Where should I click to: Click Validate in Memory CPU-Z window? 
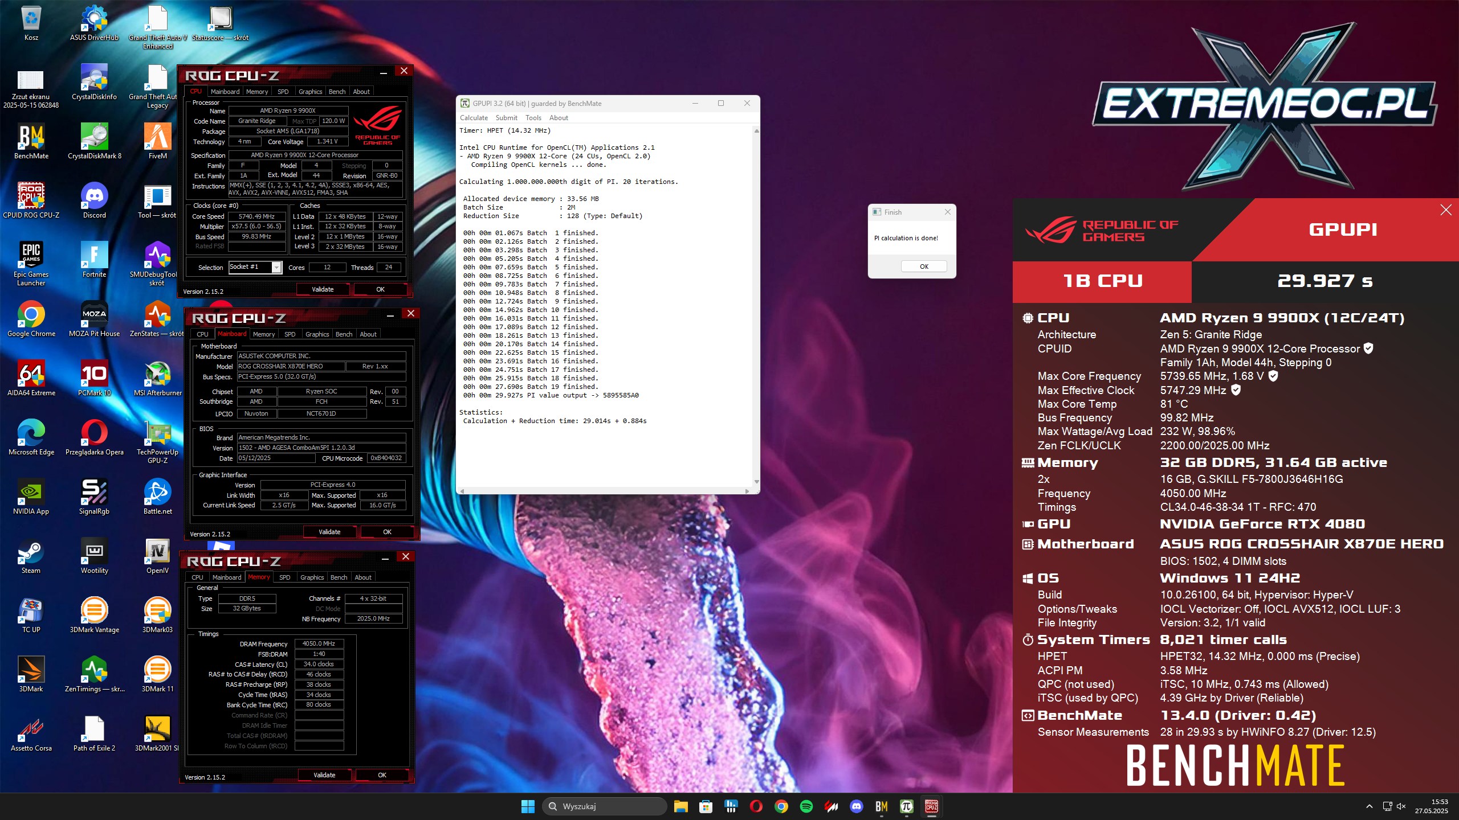point(324,775)
